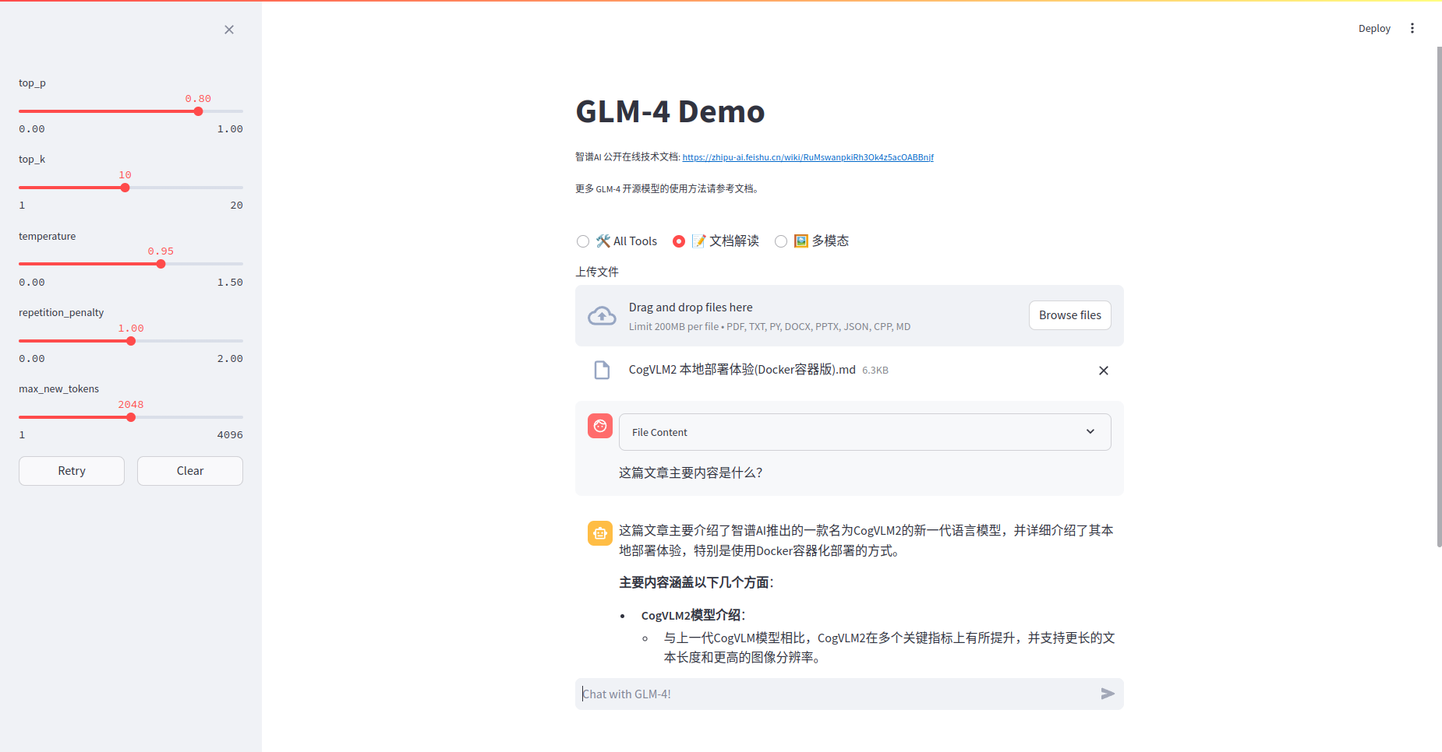1442x752 pixels.
Task: Click the red user avatar icon
Action: click(x=600, y=426)
